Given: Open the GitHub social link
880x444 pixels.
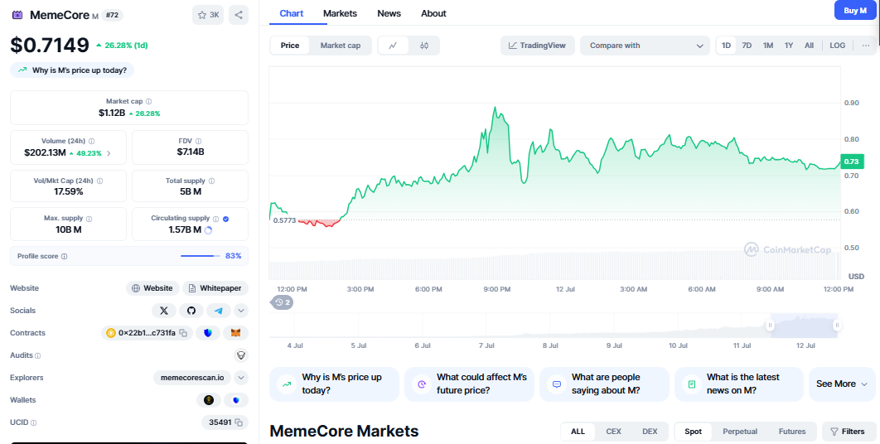Looking at the screenshot, I should point(191,311).
